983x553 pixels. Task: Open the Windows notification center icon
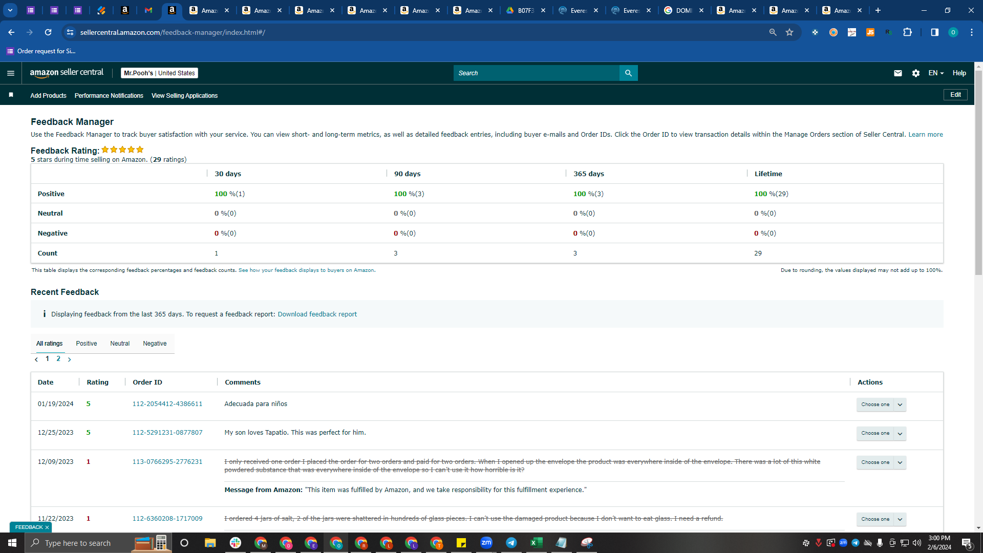pos(967,543)
